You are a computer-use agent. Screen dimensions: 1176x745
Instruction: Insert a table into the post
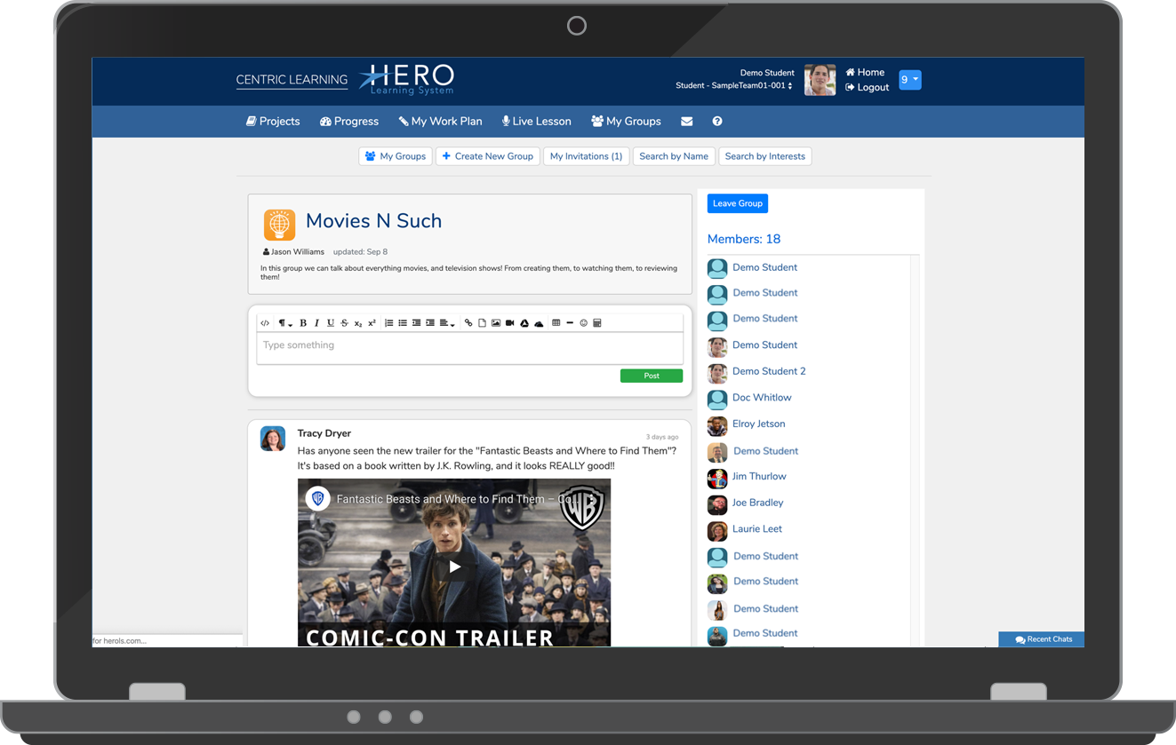(556, 323)
